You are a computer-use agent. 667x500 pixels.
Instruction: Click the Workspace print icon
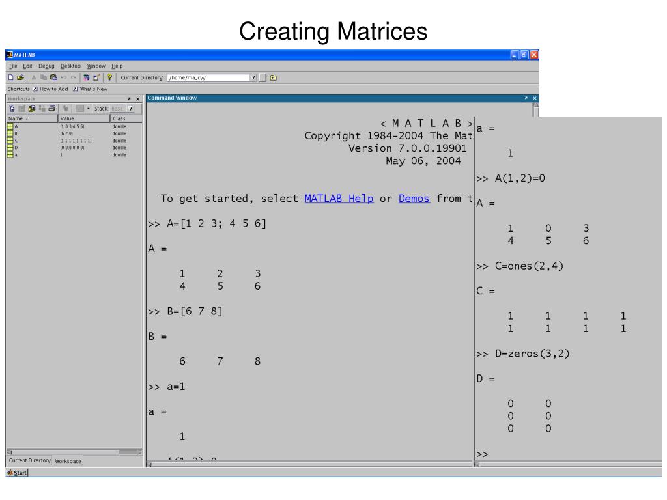52,109
